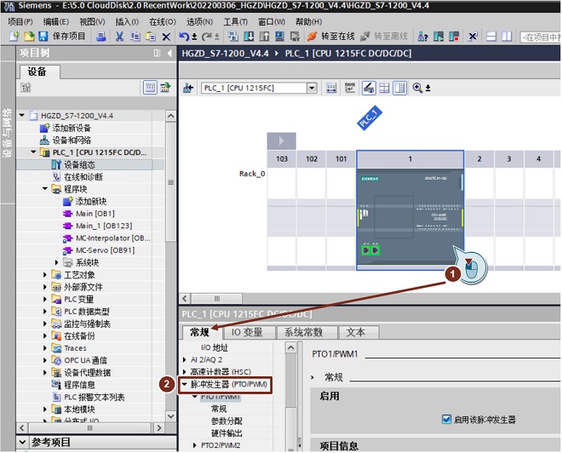562x453 pixels.
Task: Open an existing project via toolbar icon
Action: 29,37
